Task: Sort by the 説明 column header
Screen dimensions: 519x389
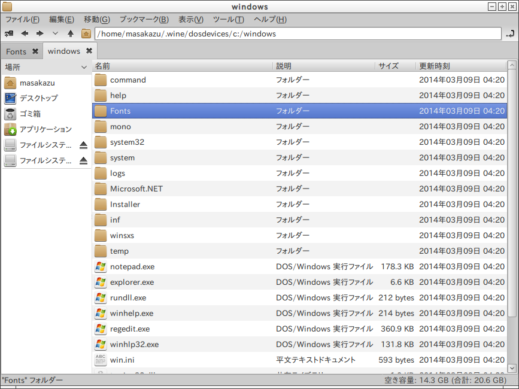Action: point(324,66)
